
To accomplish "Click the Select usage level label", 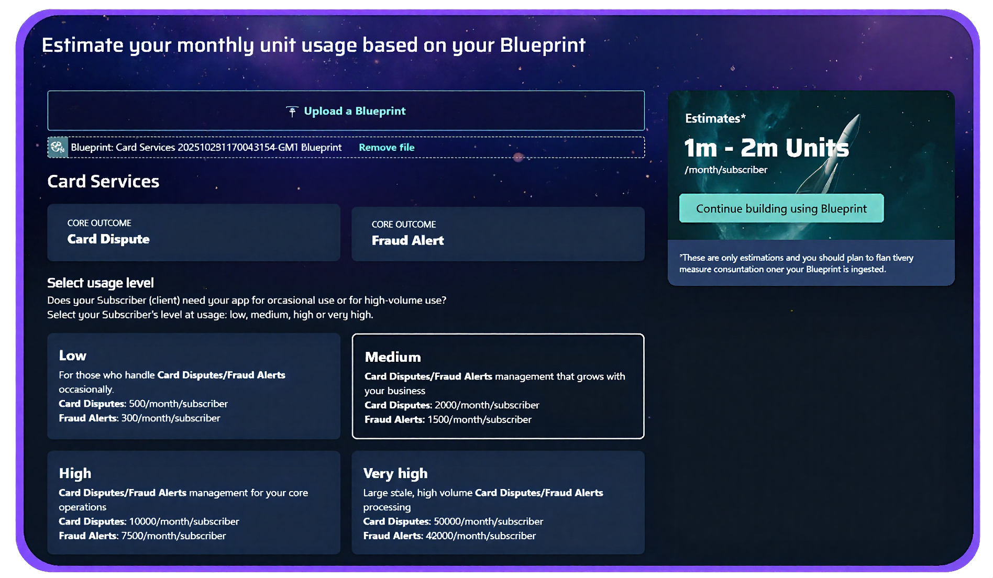I will (x=100, y=283).
